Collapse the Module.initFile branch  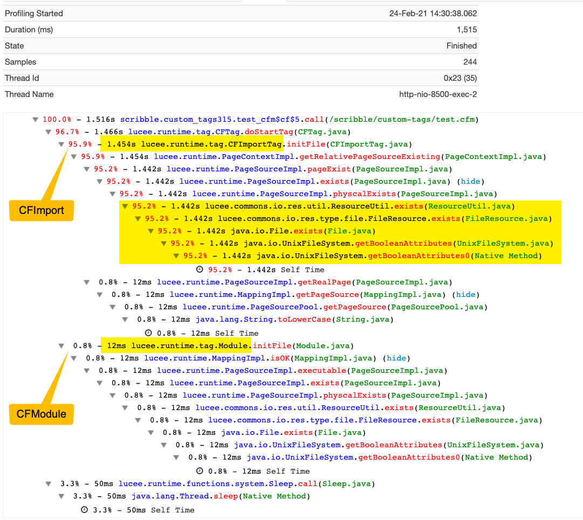coord(61,346)
